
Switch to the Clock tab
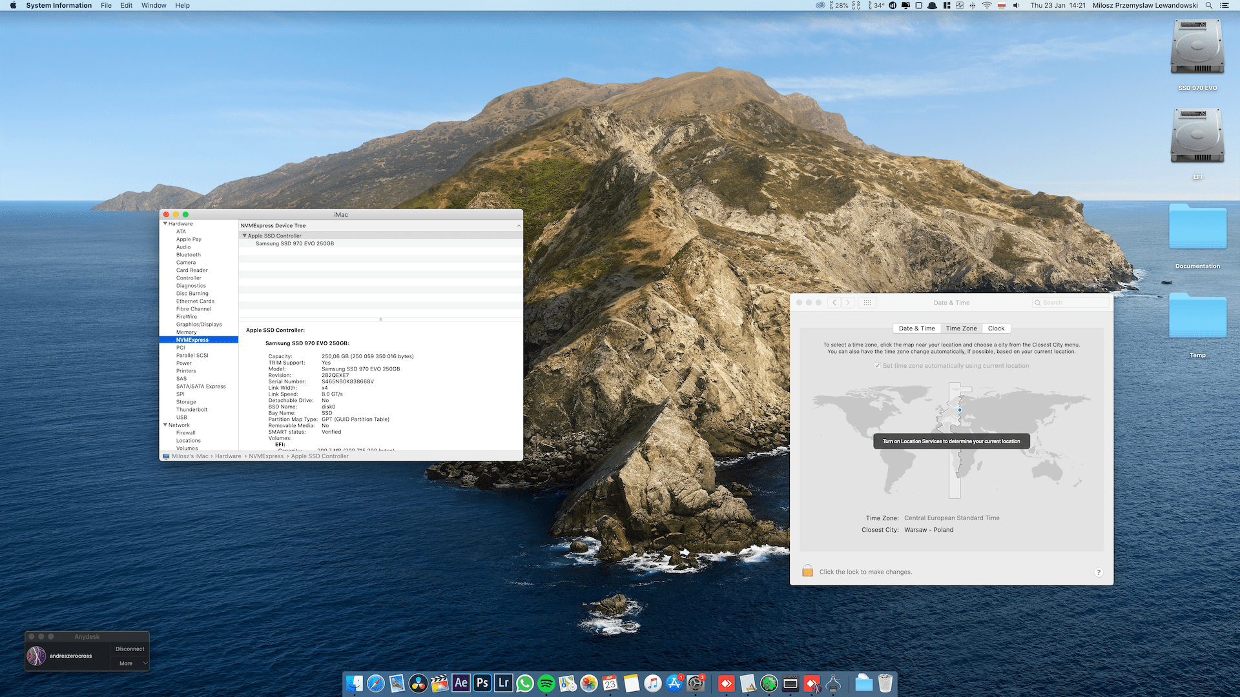[x=996, y=328]
